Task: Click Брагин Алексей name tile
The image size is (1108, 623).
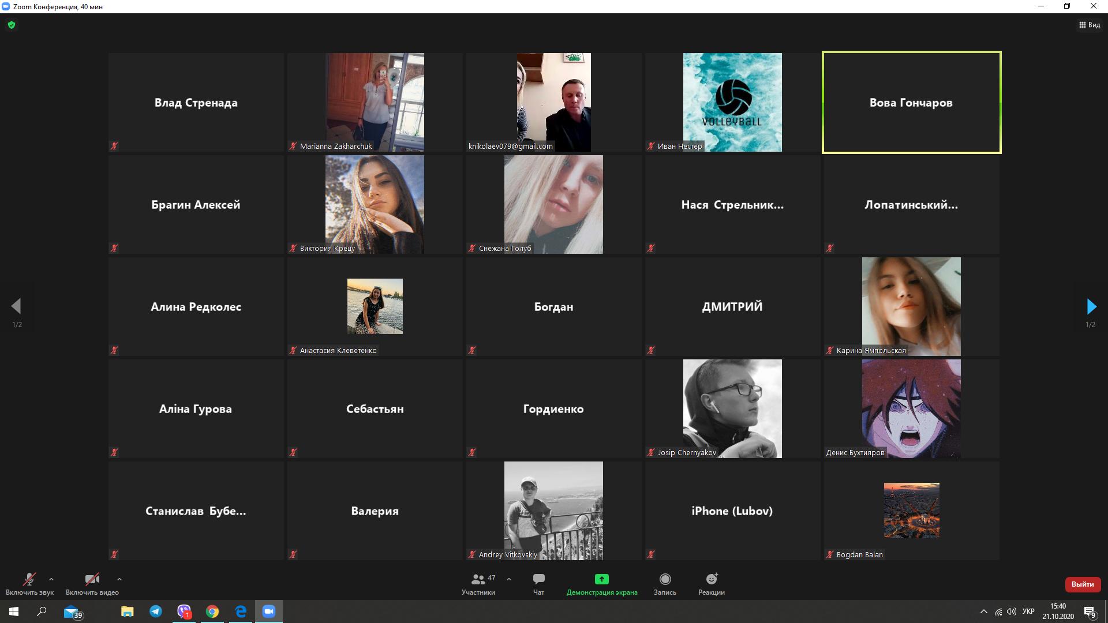Action: [x=196, y=205]
